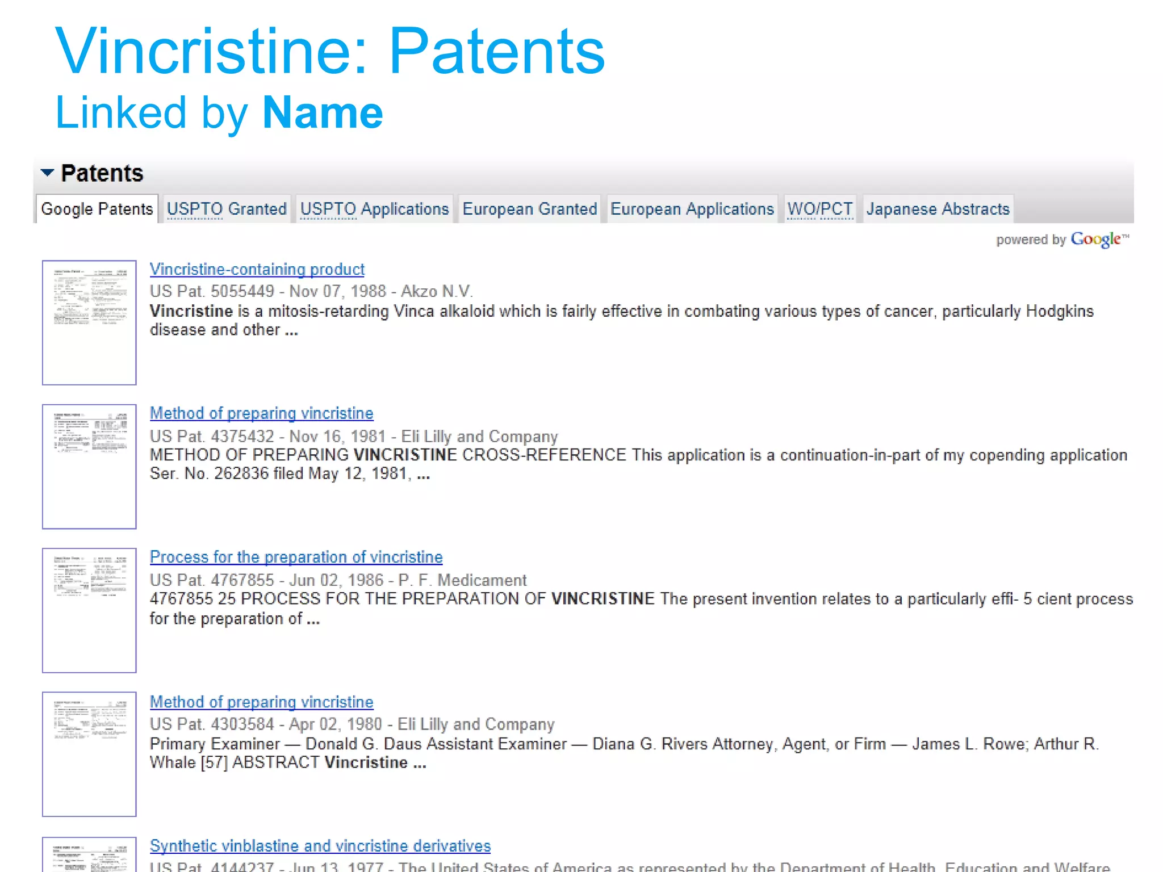Open Vincristine-containing product patent link
Screen dimensions: 1163x872
pos(257,269)
